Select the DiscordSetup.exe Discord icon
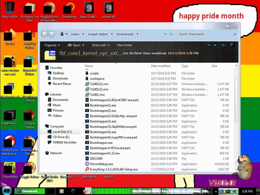 coord(87,164)
